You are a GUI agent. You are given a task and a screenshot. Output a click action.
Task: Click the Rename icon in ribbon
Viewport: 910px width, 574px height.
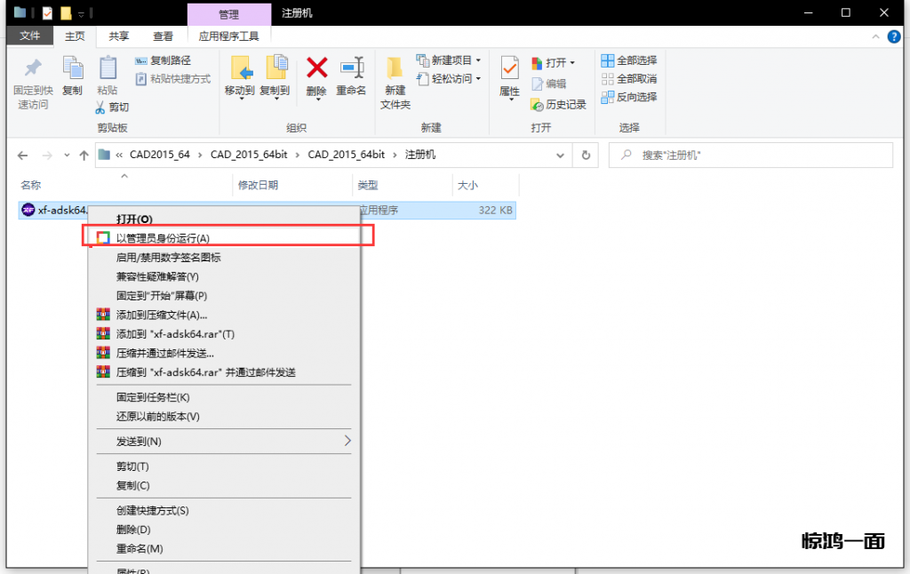[352, 69]
